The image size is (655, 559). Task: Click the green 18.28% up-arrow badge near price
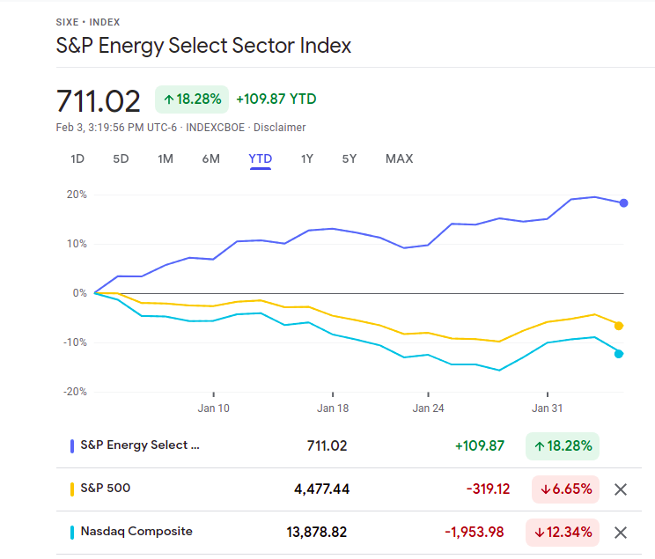pyautogui.click(x=192, y=99)
